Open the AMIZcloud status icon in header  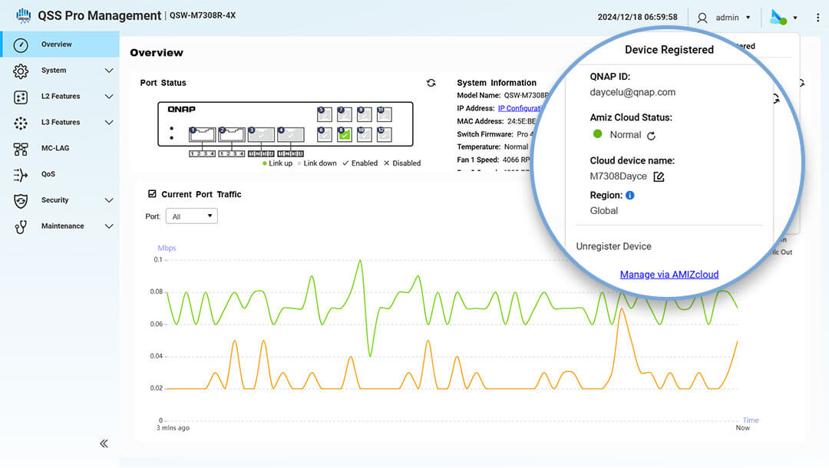point(778,17)
